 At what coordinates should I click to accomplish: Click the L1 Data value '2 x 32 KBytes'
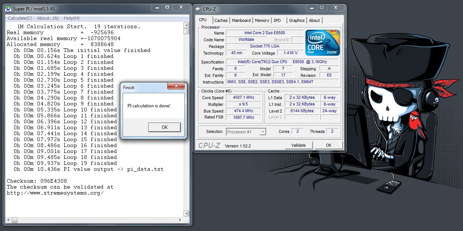pyautogui.click(x=302, y=98)
